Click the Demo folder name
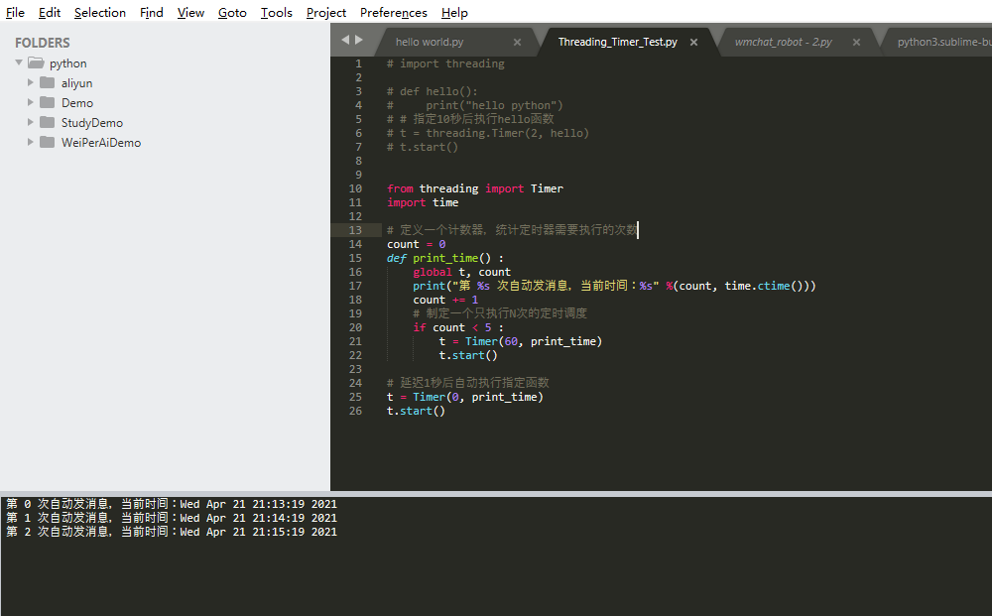The width and height of the screenshot is (992, 616). click(x=77, y=103)
